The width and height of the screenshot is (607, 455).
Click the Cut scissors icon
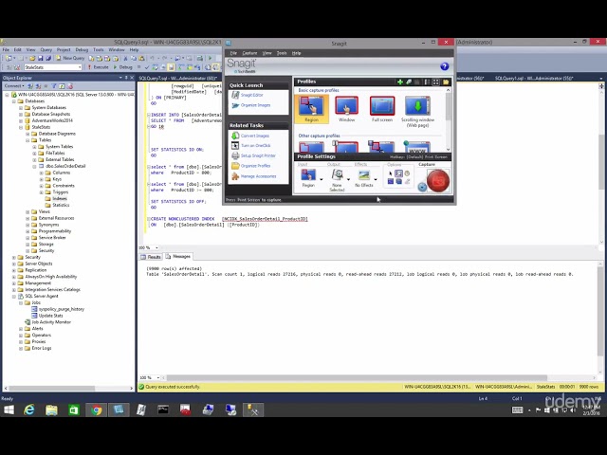(125, 58)
